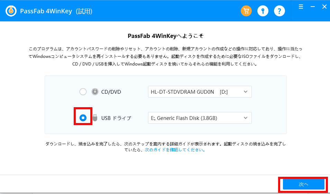Click the PassFab 4WinKeyへようこそ heading
This screenshot has width=330, height=194.
165,35
